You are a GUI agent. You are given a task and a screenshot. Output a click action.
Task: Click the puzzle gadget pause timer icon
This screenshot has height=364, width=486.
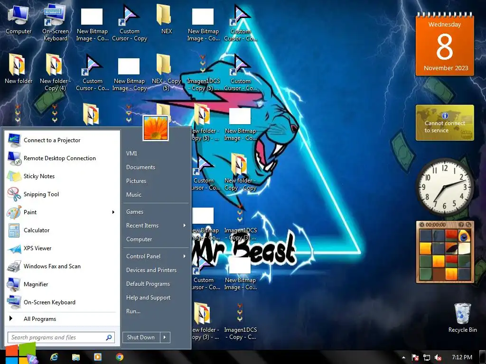click(421, 225)
